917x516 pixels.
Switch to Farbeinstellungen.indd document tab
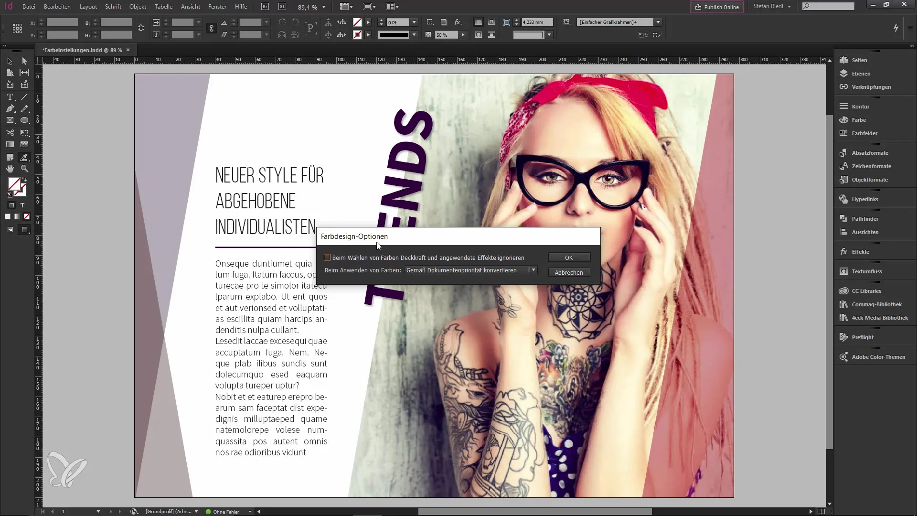(82, 50)
